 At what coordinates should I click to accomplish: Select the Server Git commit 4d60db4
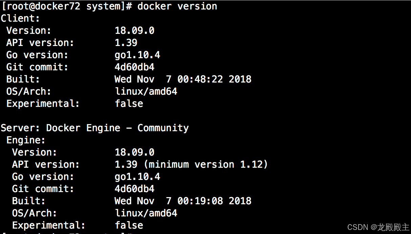coord(134,189)
